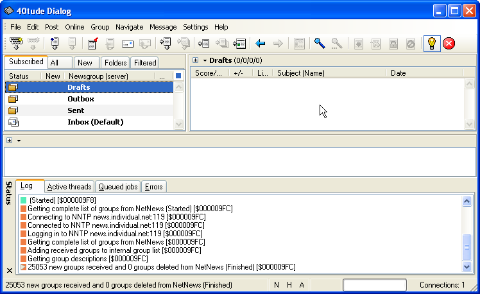This screenshot has height=294, width=480.
Task: Click the greyed-out follow-up post icon
Action: tap(110, 44)
